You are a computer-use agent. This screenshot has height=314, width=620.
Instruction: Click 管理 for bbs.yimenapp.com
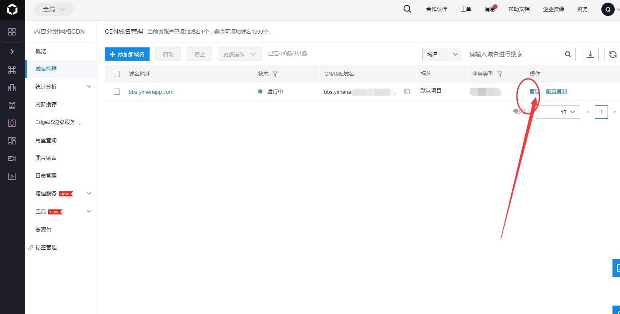(535, 92)
